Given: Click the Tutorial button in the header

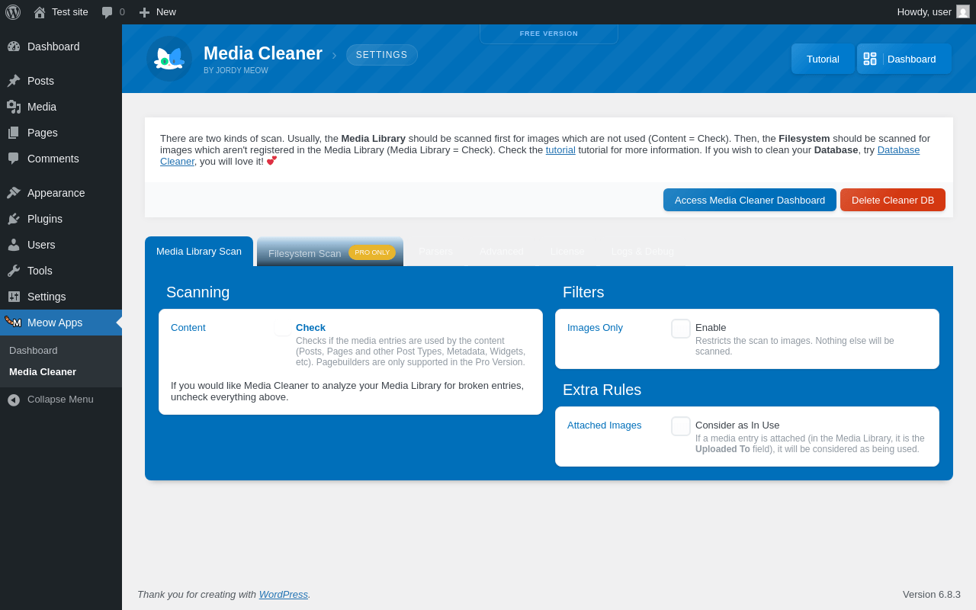Looking at the screenshot, I should (823, 59).
